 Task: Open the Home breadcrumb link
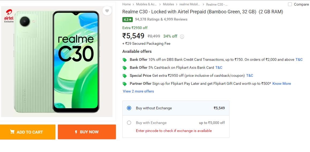(127, 4)
